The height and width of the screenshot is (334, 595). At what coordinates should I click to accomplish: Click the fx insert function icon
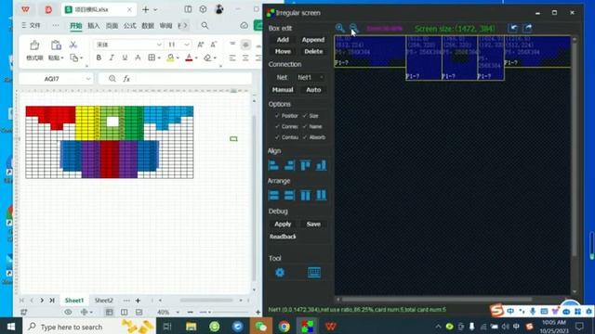(x=126, y=79)
